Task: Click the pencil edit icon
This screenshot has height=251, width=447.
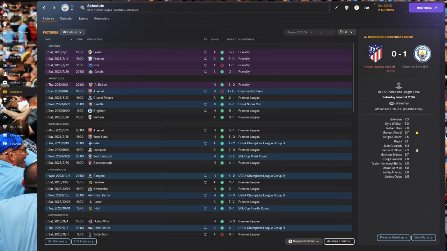Action: [x=336, y=8]
